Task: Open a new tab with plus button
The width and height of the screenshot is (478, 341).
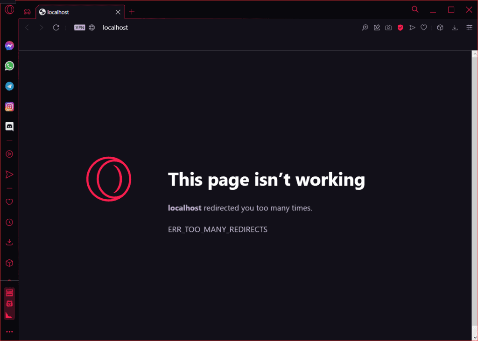Action: coord(132,12)
